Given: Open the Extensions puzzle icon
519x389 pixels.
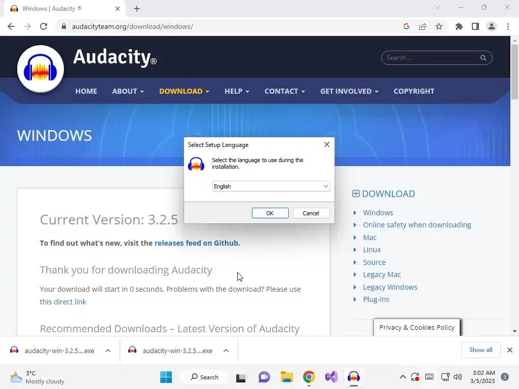Looking at the screenshot, I should (x=459, y=26).
